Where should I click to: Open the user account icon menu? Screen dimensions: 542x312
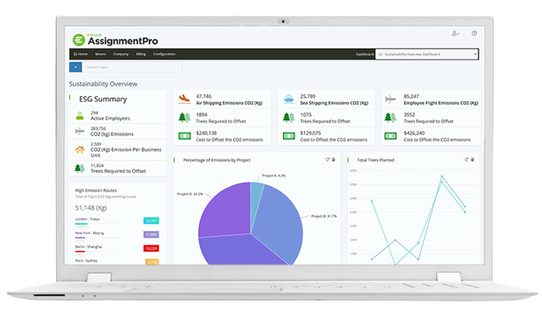456,34
